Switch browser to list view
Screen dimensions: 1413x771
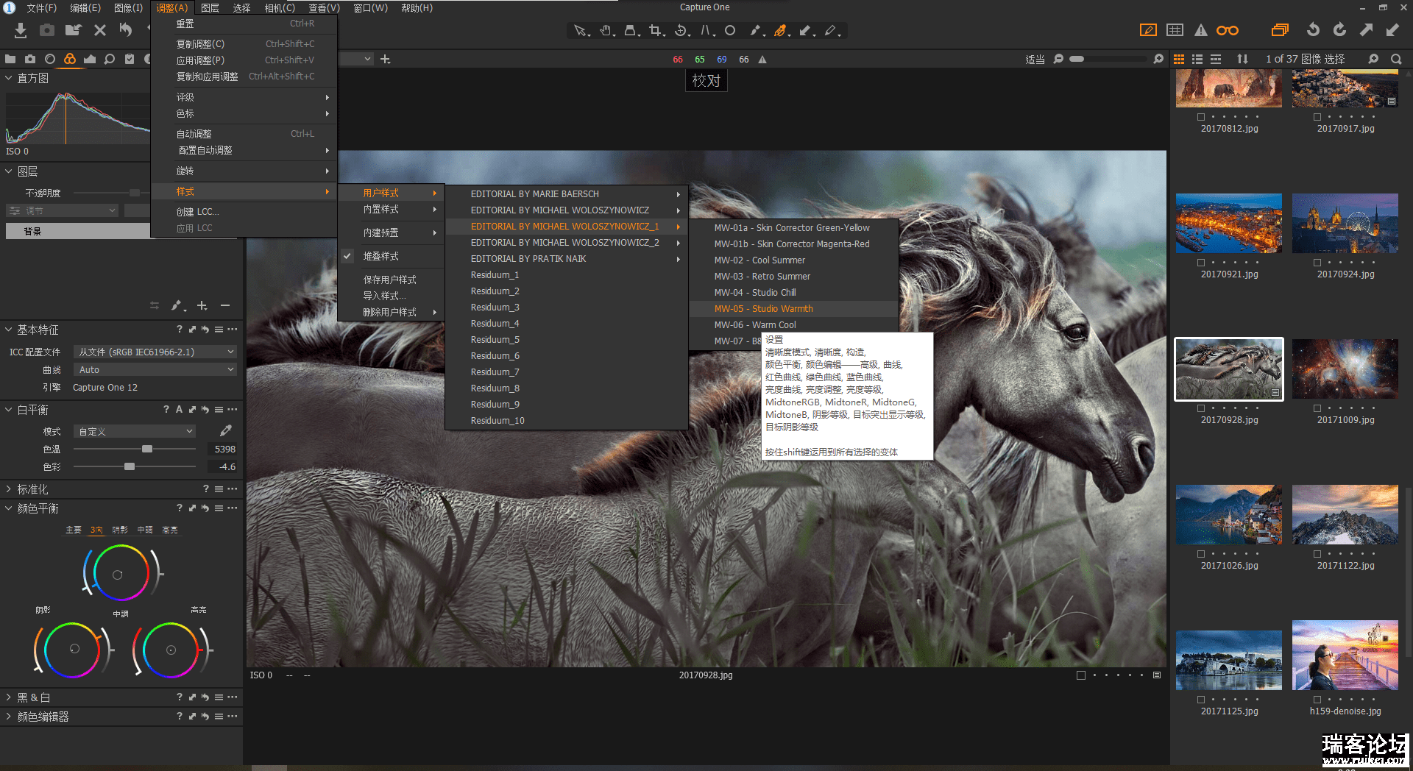1197,59
